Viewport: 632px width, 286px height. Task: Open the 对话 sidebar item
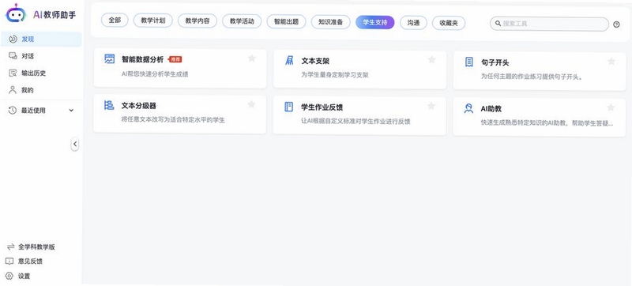click(x=41, y=56)
